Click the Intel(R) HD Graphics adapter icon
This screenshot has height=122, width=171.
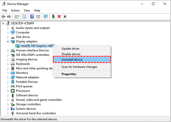[17, 46]
